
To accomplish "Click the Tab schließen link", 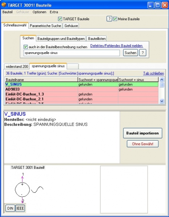I will click(153, 74).
